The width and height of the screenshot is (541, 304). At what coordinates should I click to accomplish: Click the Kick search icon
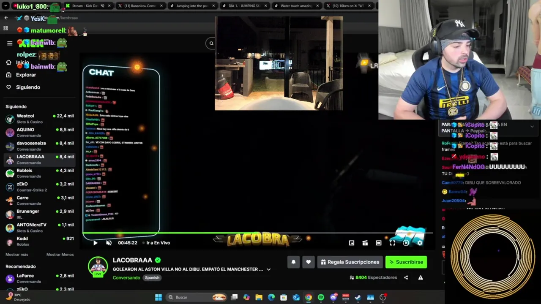(211, 43)
